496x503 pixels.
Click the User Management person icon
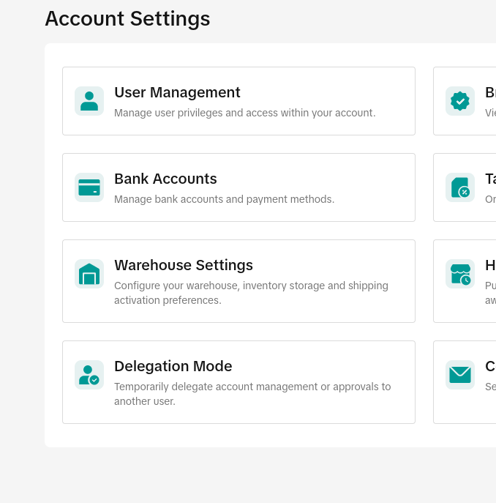tap(89, 101)
